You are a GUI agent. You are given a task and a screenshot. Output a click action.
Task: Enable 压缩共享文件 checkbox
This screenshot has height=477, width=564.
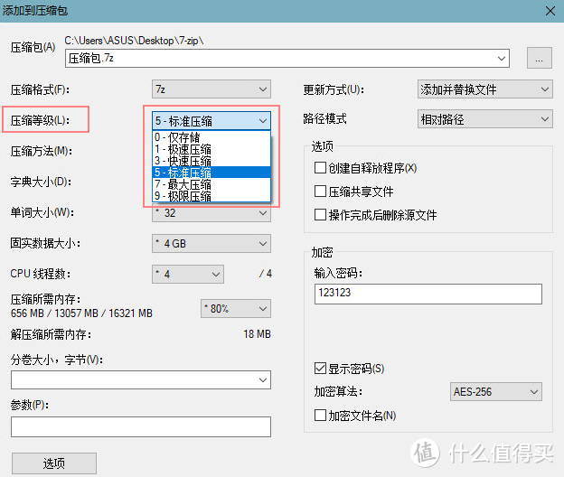(320, 192)
